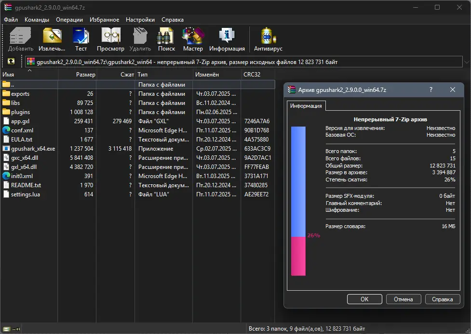Screen dimensions: 471x334
Task: Click the dialog's question mark help button
Action: point(431,90)
